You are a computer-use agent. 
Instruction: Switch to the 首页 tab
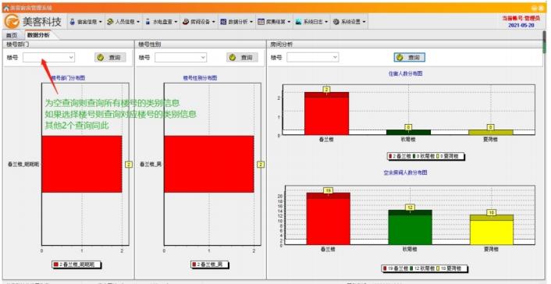click(x=12, y=35)
